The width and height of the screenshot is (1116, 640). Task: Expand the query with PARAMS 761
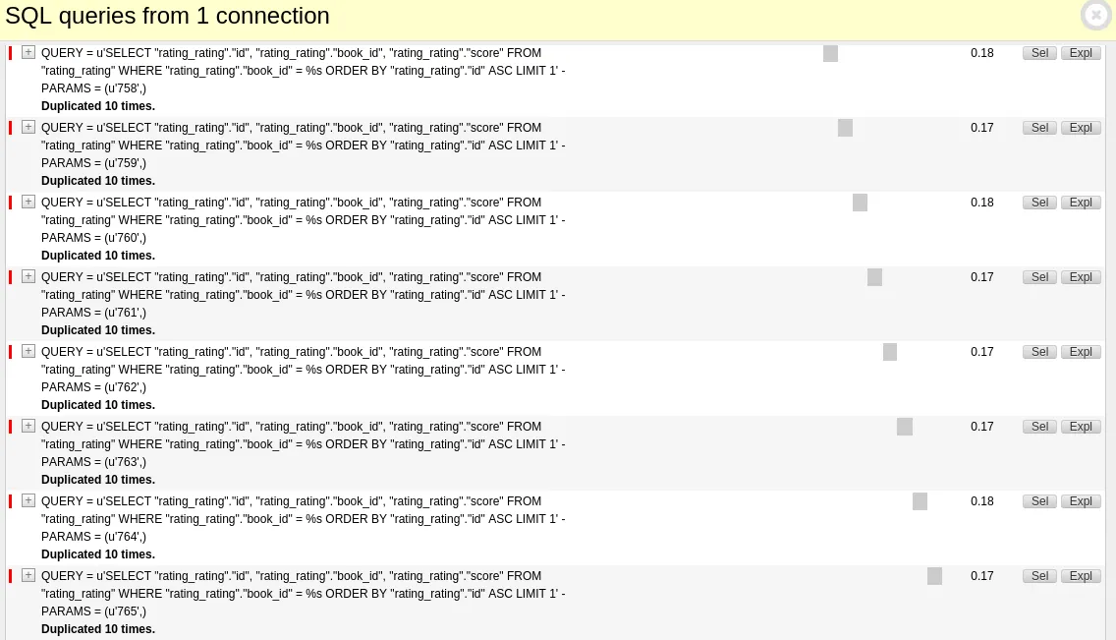click(x=28, y=276)
